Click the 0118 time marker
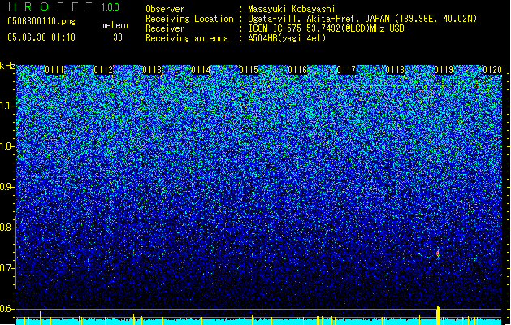The width and height of the screenshot is (511, 325). coord(395,70)
